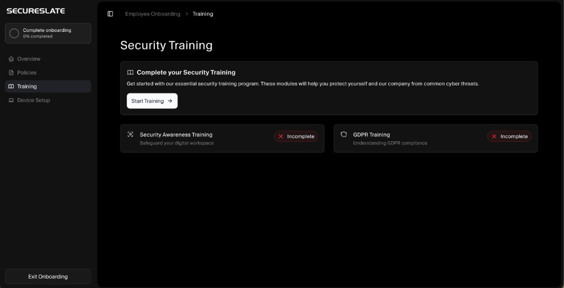Click the Employee Onboarding breadcrumb
The image size is (564, 288).
pos(153,14)
